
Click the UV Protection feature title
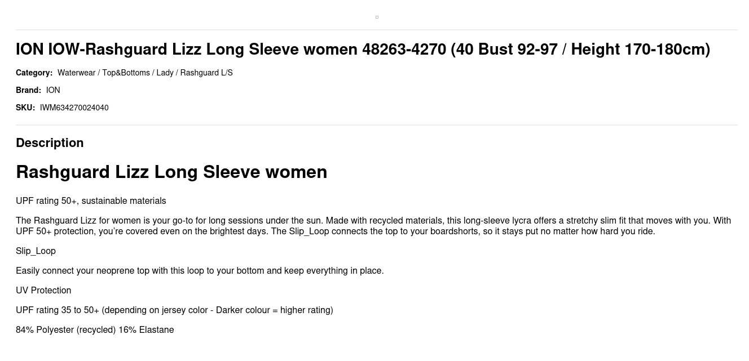point(43,291)
